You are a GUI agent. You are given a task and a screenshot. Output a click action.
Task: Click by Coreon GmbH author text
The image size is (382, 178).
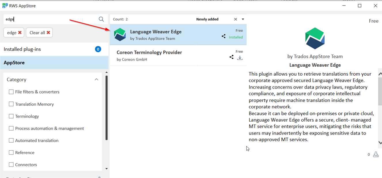point(132,60)
